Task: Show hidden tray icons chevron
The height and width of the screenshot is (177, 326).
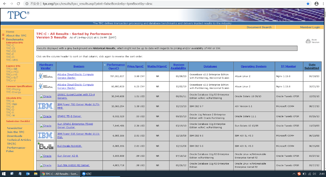Action: click(294, 174)
